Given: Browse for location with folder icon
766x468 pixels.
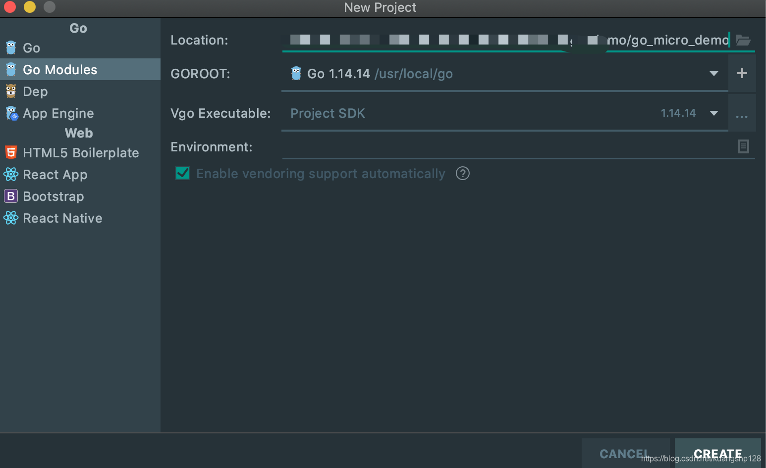Looking at the screenshot, I should point(743,40).
